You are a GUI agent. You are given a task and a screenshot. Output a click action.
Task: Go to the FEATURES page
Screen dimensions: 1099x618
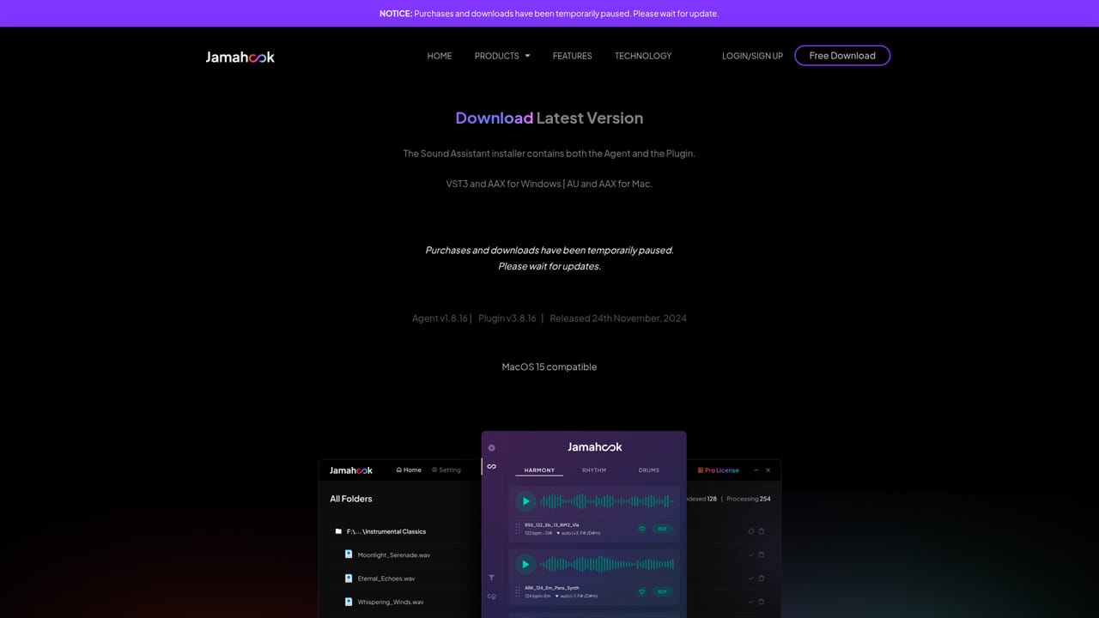click(572, 56)
